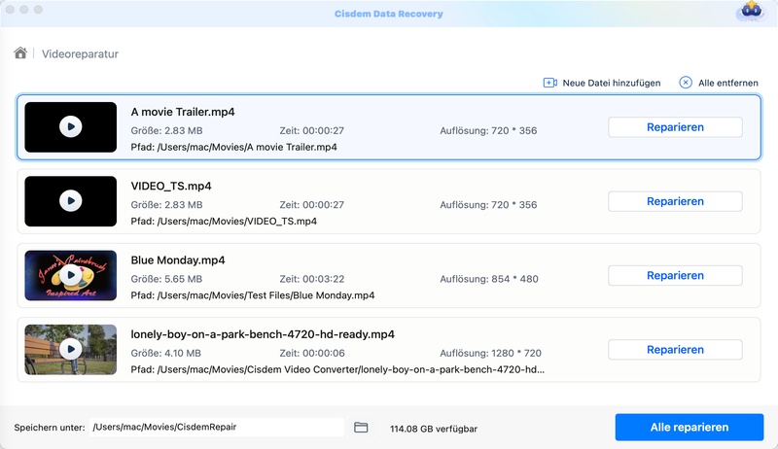Select the Videoreparatur breadcrumb

80,54
